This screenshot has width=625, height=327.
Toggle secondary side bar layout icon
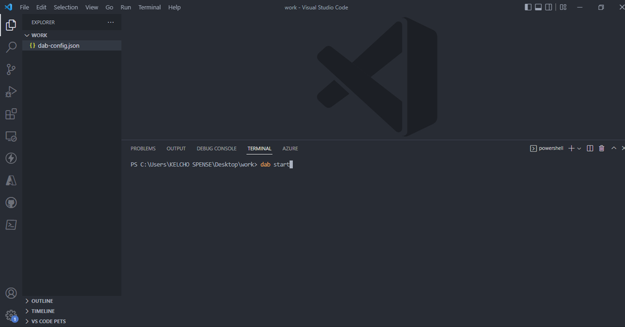click(549, 7)
